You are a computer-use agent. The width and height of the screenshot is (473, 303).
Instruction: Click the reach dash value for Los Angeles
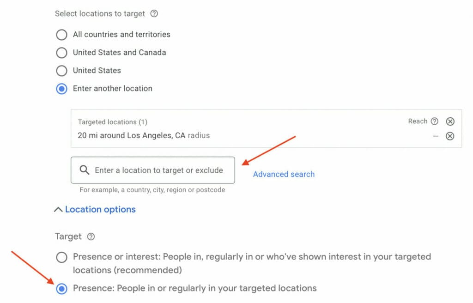(436, 136)
